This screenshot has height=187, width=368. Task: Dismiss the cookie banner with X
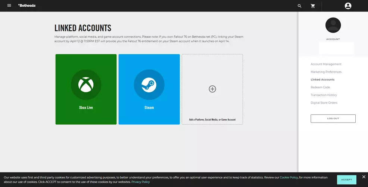pyautogui.click(x=364, y=177)
